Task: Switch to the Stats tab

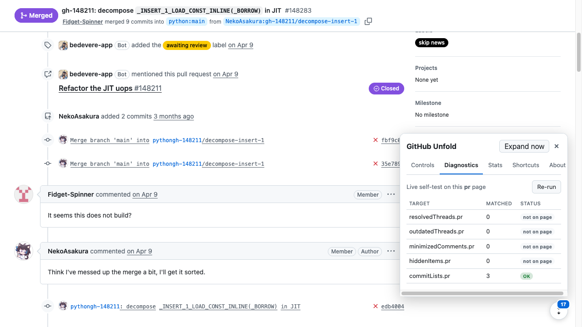Action: (495, 165)
